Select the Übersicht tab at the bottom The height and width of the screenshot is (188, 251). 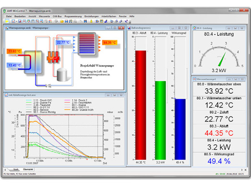click(x=28, y=169)
